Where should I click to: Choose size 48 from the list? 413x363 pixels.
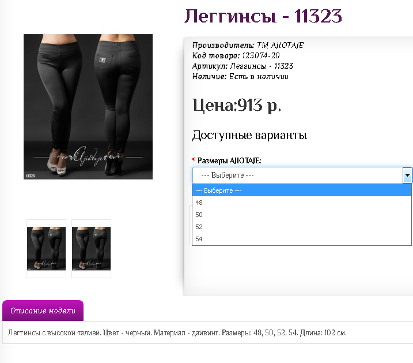[x=302, y=203]
